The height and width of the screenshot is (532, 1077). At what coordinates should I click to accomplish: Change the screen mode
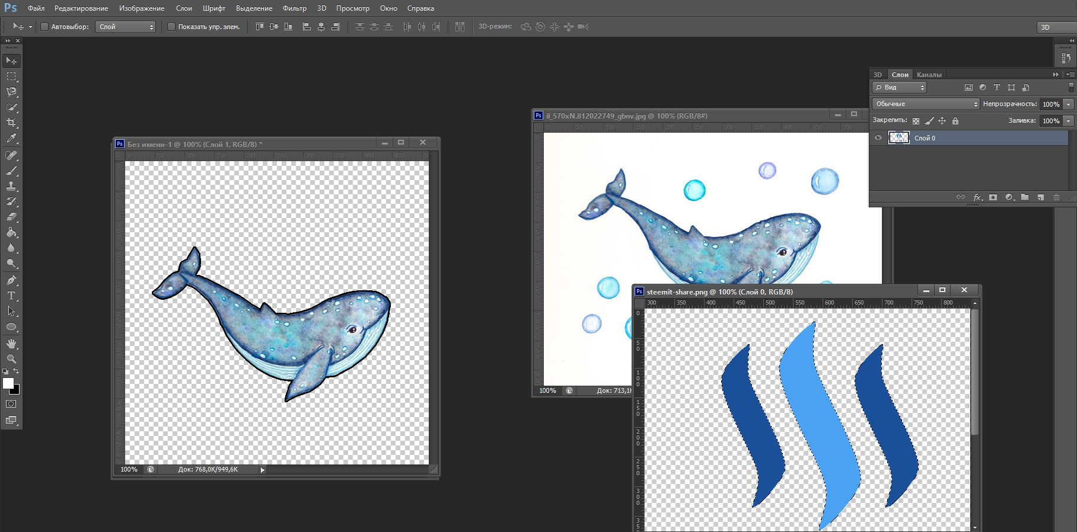point(11,420)
